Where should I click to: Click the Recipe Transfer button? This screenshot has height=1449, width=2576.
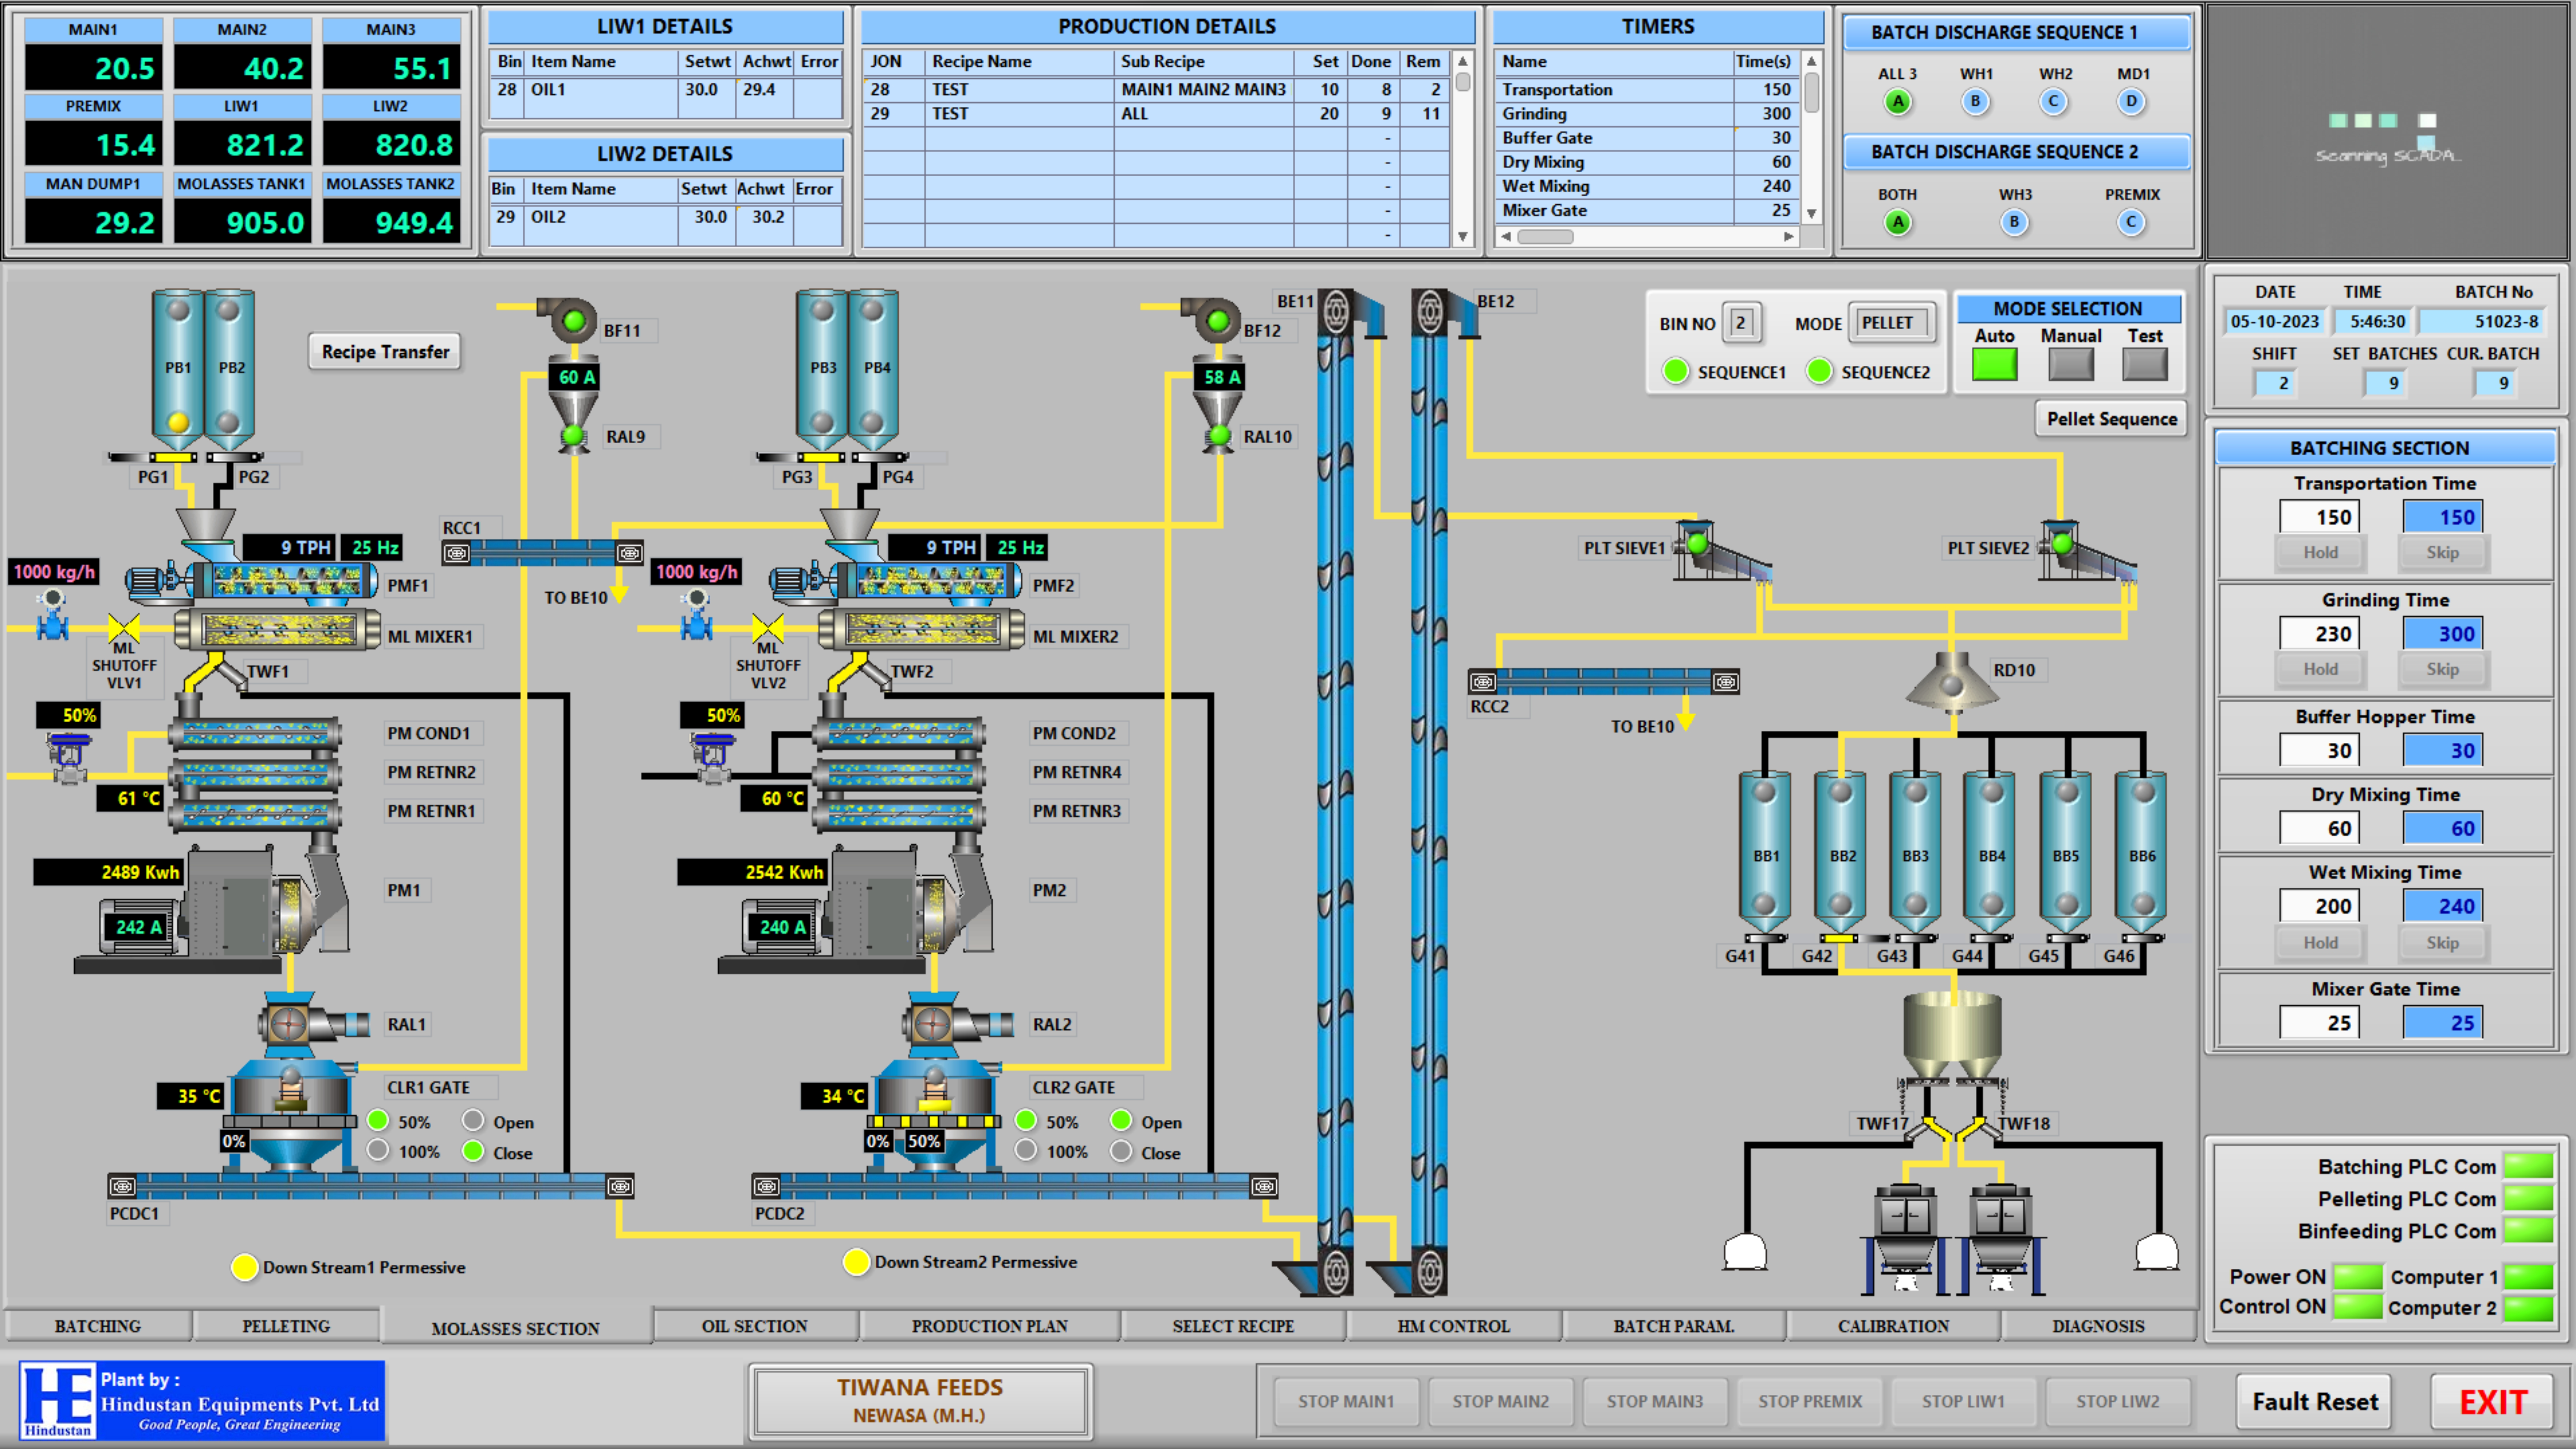[x=385, y=352]
